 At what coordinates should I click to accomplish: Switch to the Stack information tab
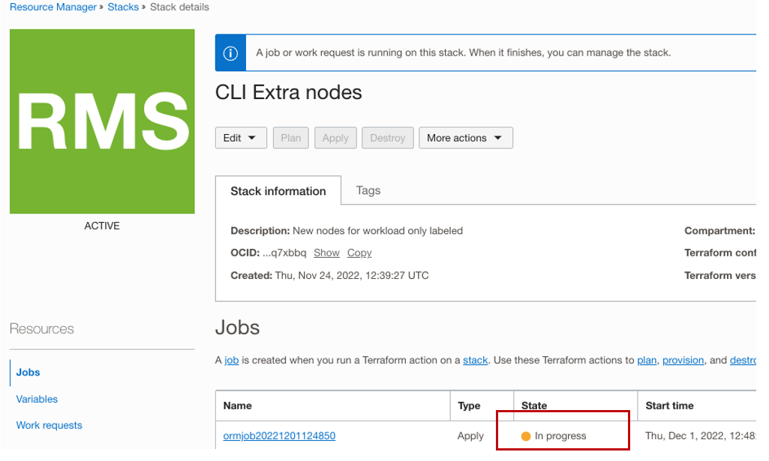click(278, 191)
